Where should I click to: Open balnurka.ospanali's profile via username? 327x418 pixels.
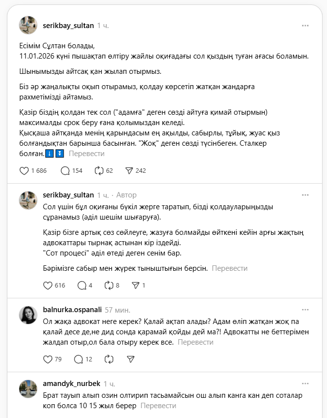(73, 310)
